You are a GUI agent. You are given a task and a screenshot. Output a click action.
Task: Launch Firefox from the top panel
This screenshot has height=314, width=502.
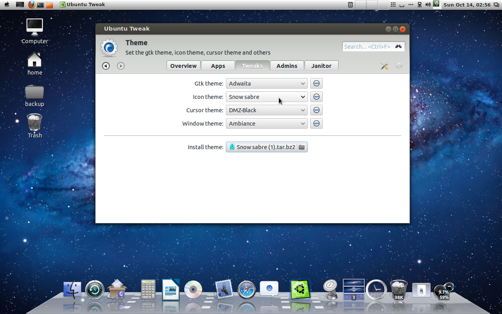(x=32, y=5)
